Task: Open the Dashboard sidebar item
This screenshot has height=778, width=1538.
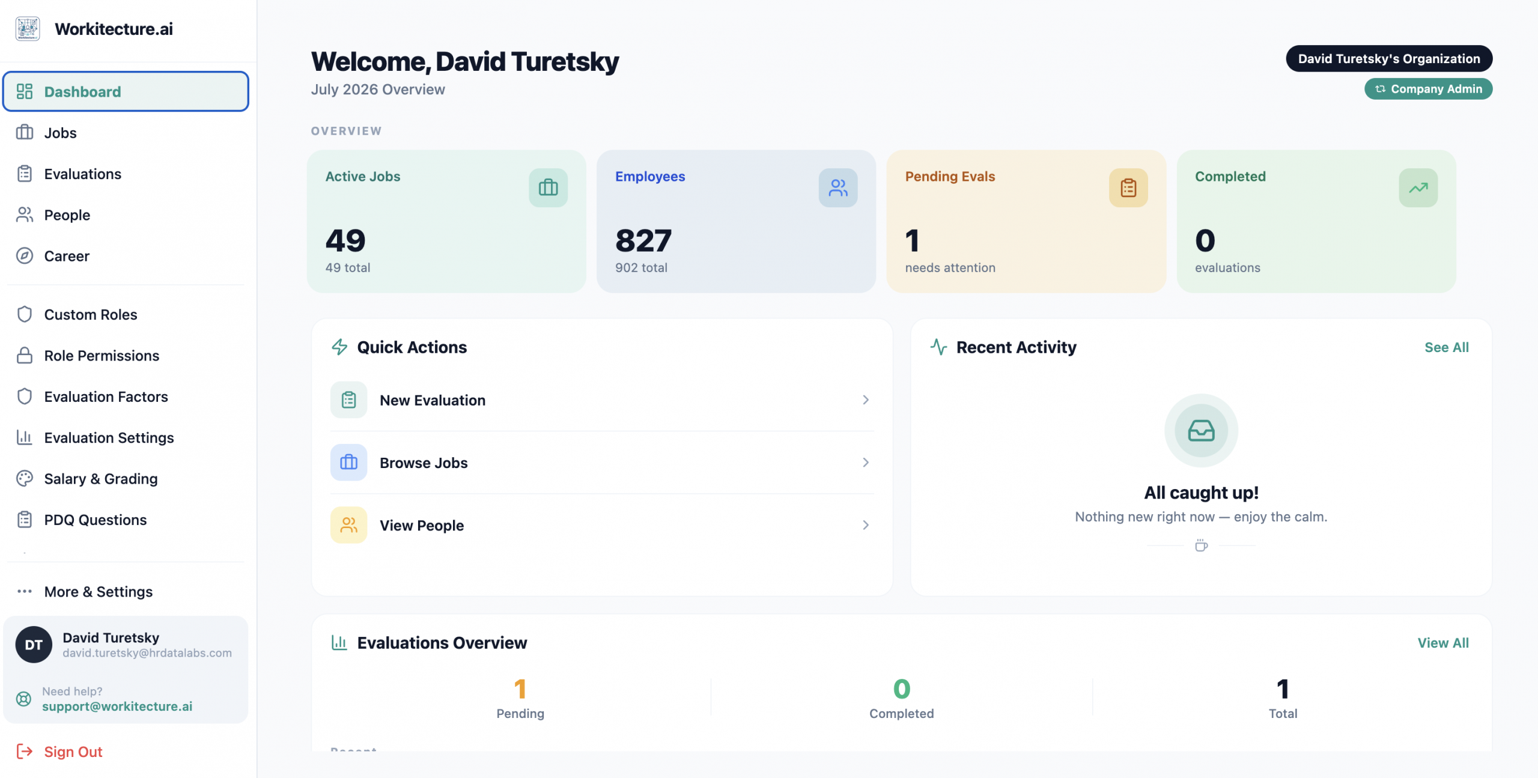Action: (x=126, y=91)
